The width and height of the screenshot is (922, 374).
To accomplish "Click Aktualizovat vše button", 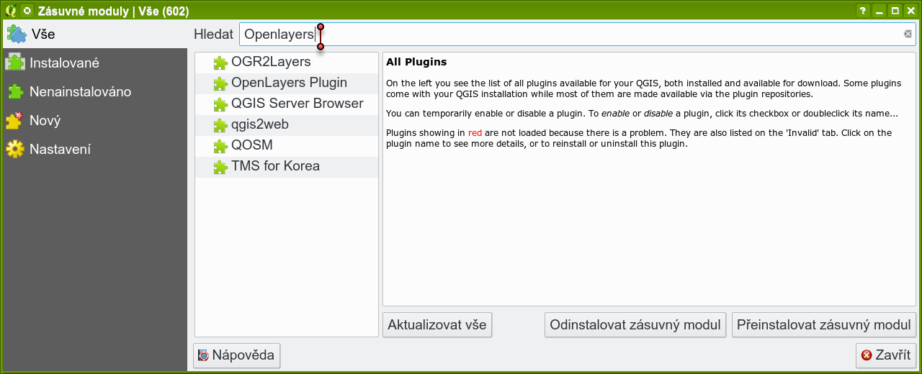I will pyautogui.click(x=437, y=324).
